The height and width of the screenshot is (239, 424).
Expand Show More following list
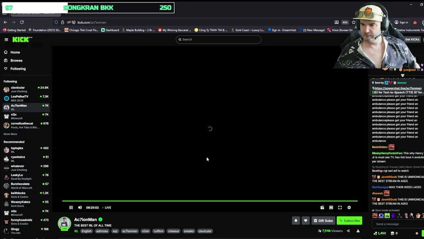point(10,134)
